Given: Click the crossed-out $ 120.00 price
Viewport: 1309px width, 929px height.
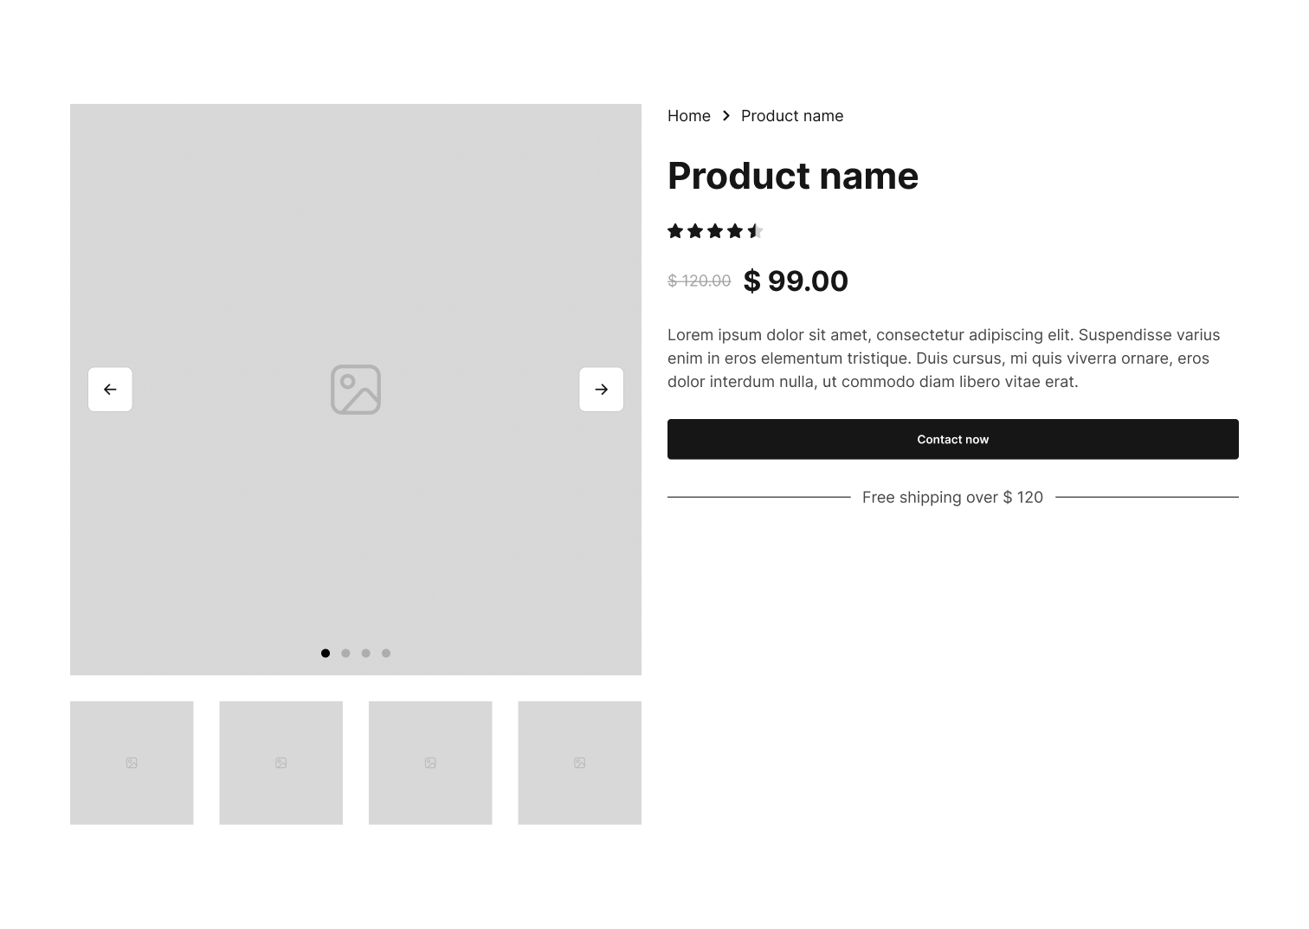Looking at the screenshot, I should click(x=700, y=281).
